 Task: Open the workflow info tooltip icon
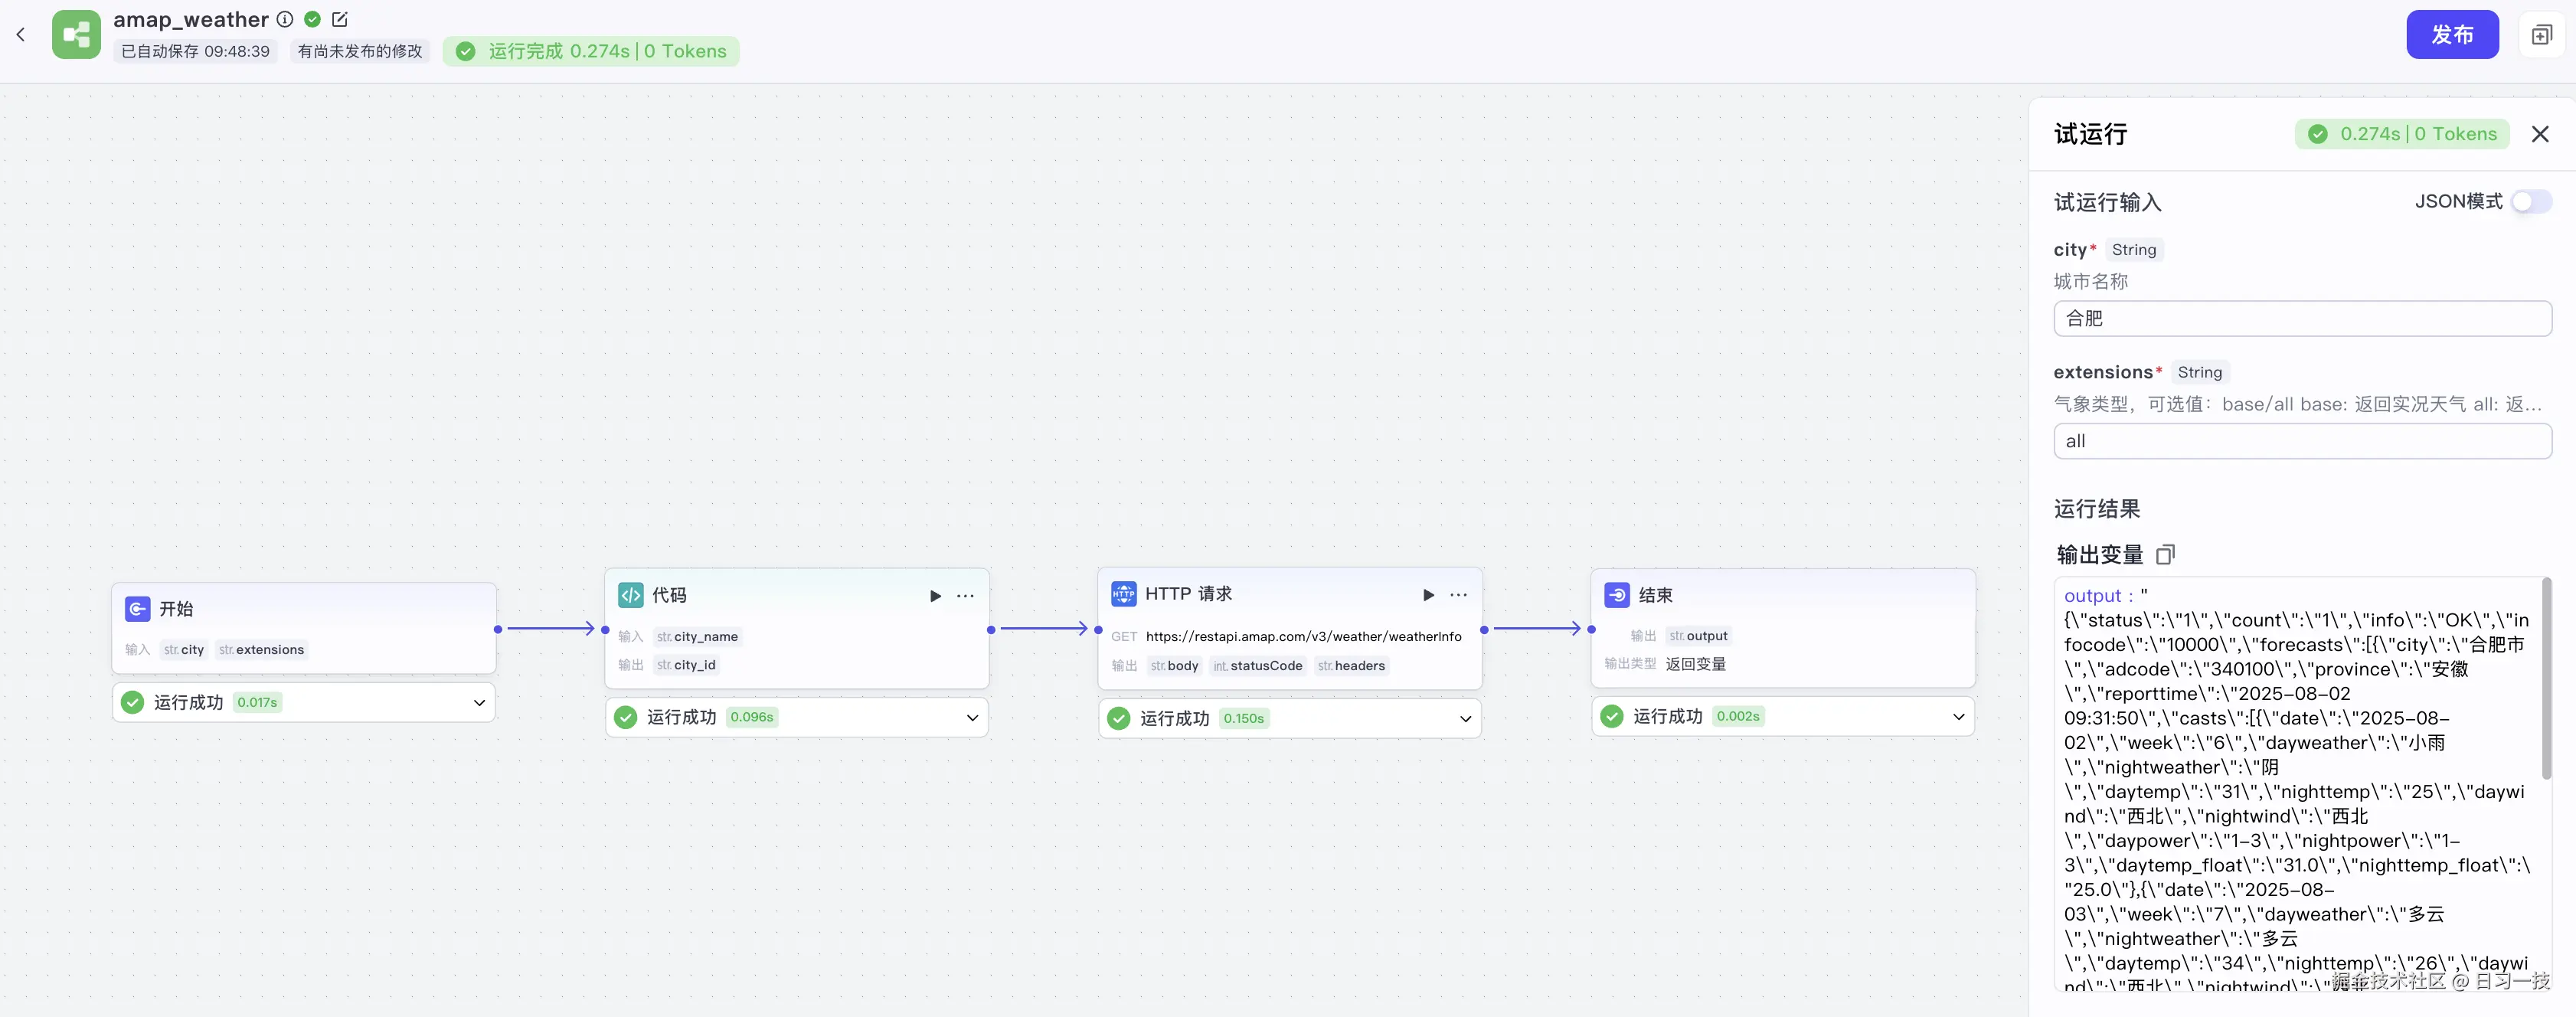285,19
